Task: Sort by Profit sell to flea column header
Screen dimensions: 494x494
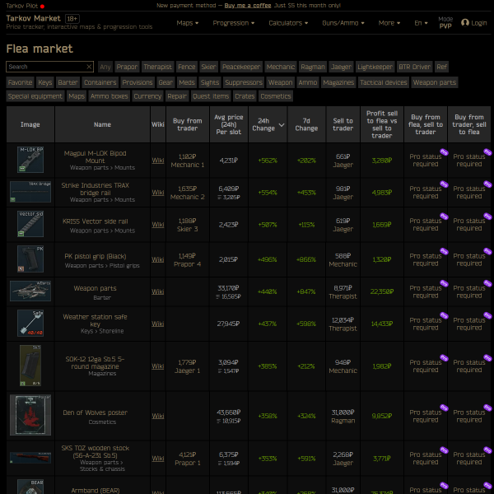Action: point(382,124)
